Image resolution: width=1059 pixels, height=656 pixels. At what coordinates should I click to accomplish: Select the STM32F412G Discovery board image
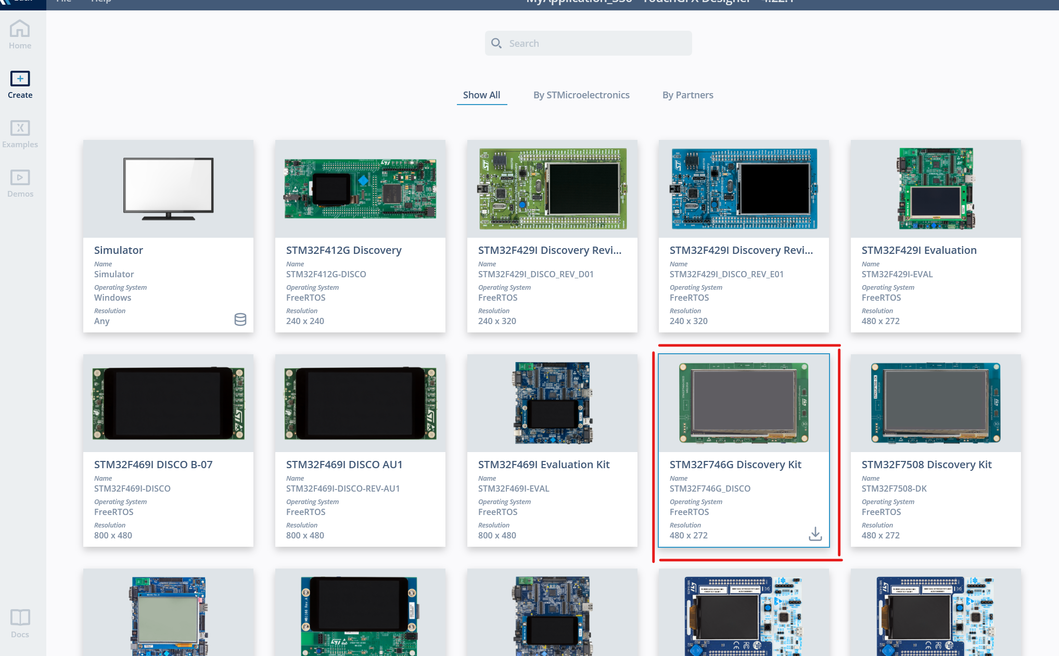pos(360,188)
